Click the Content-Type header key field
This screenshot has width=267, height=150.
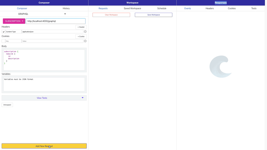pos(13,32)
